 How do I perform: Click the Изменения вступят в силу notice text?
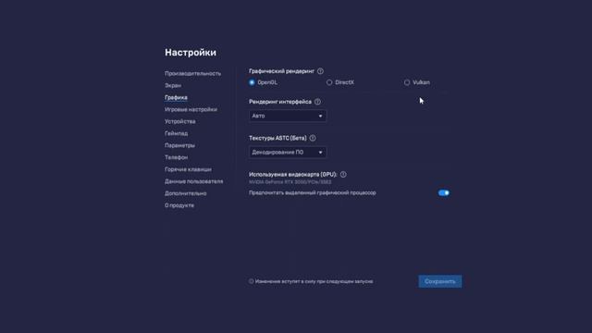(314, 281)
